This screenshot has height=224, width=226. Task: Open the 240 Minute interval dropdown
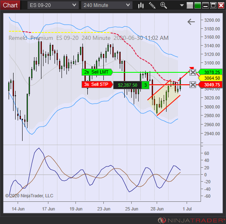point(107,5)
